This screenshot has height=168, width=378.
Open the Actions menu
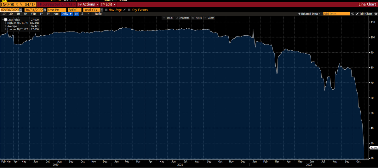click(x=88, y=4)
